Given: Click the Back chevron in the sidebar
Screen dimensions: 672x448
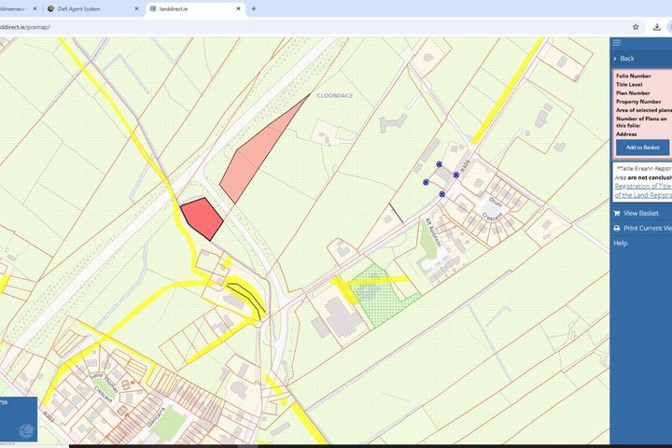Looking at the screenshot, I should (x=615, y=58).
